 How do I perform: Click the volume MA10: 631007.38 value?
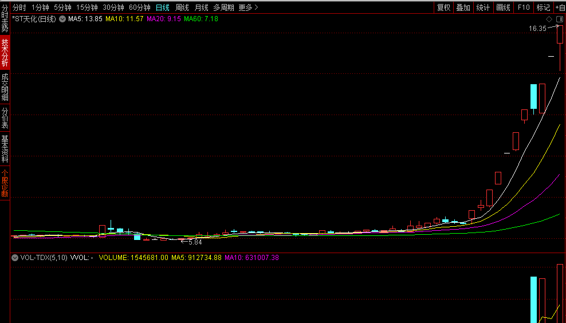tap(251, 258)
